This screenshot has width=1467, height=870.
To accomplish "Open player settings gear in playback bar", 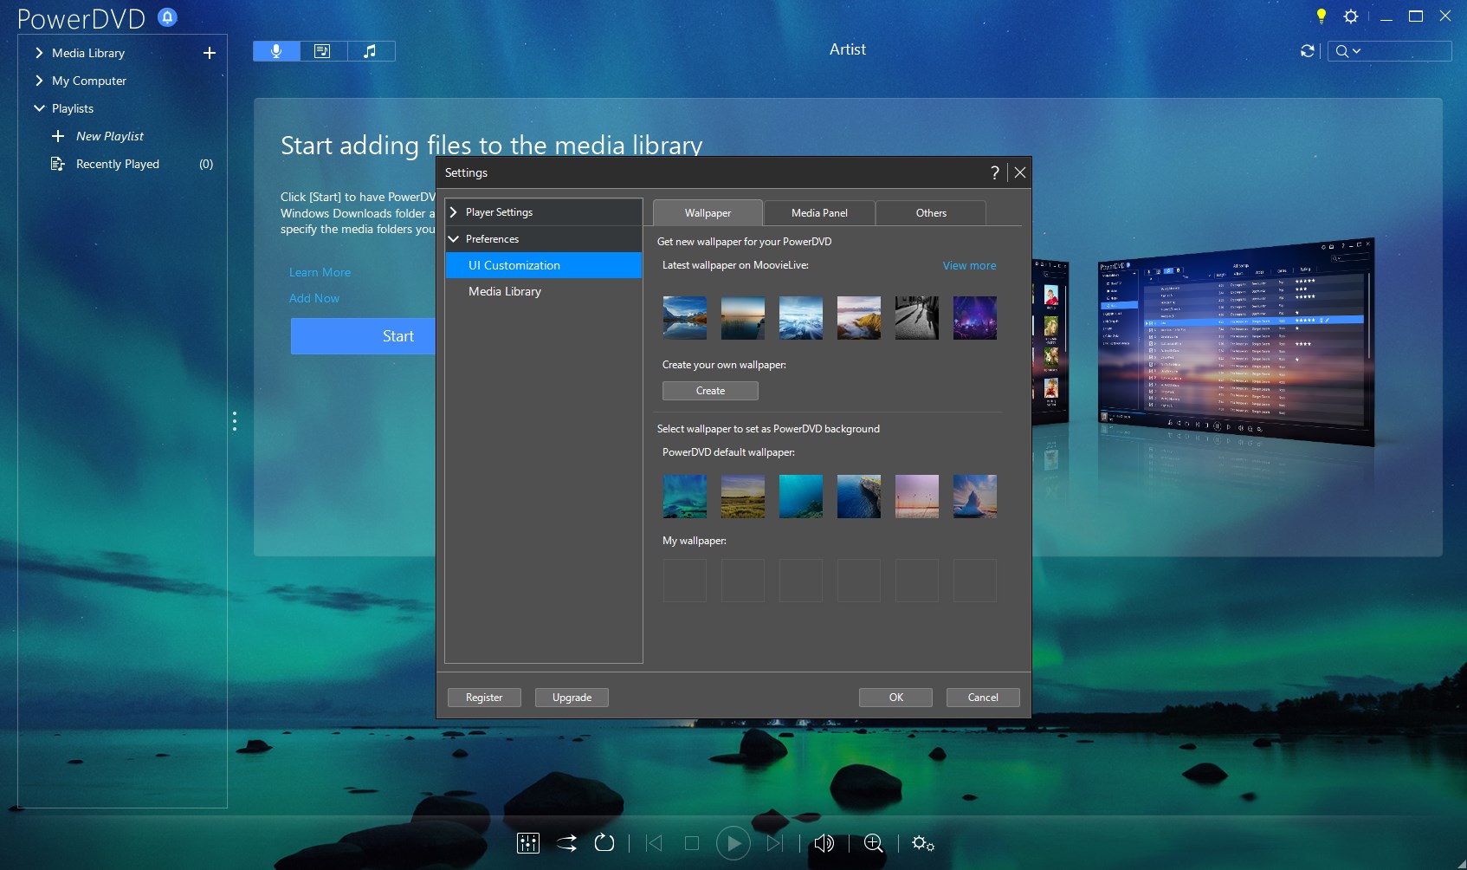I will click(922, 843).
